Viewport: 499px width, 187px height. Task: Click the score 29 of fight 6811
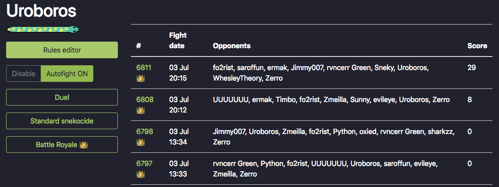point(472,67)
